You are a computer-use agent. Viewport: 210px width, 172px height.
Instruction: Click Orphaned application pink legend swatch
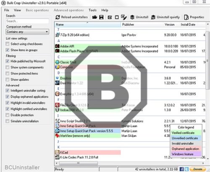186,149
